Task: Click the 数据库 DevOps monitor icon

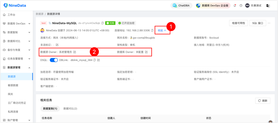Action: pyautogui.click(x=4, y=24)
